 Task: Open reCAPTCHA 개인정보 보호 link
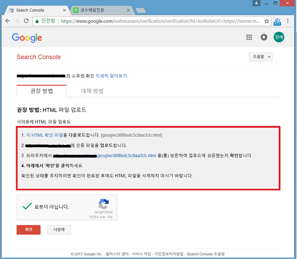[x=96, y=217]
